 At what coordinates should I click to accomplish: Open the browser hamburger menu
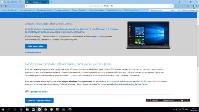pyautogui.click(x=179, y=2)
